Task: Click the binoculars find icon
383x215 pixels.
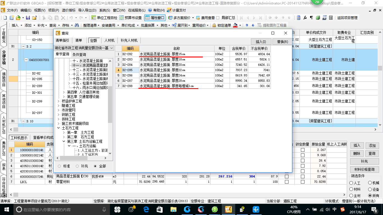Action: coord(77,25)
